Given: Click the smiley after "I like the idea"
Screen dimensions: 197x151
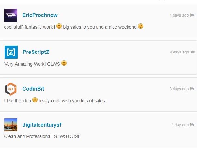Looking at the screenshot, I should [x=35, y=100].
